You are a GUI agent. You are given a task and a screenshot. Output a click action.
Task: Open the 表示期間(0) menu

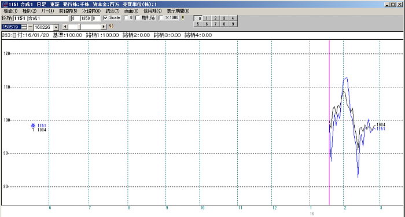(x=178, y=11)
